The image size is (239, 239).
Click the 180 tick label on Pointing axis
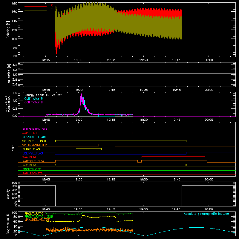pos(14,3)
